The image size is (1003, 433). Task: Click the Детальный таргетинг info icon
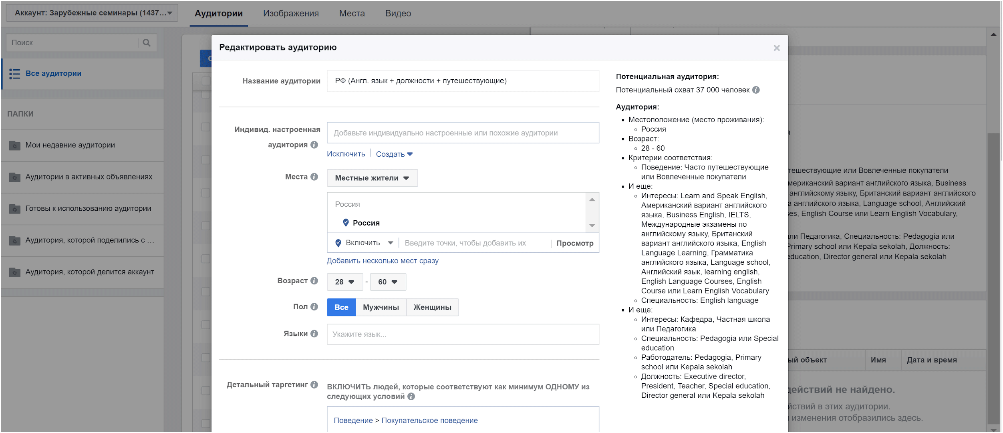314,385
